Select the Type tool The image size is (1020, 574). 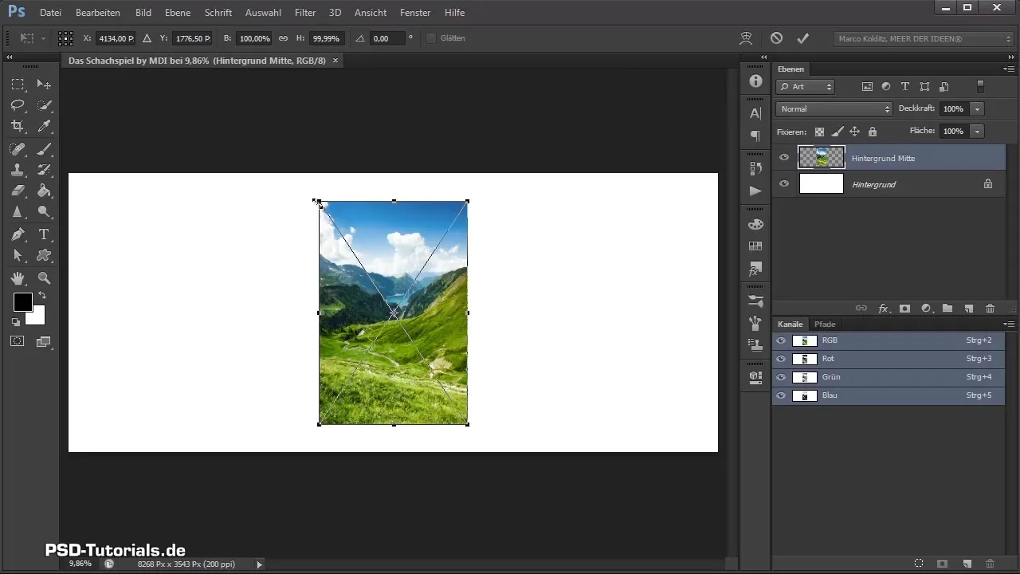[x=44, y=234]
